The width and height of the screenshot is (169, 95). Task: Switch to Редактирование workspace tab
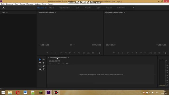coord(65,8)
